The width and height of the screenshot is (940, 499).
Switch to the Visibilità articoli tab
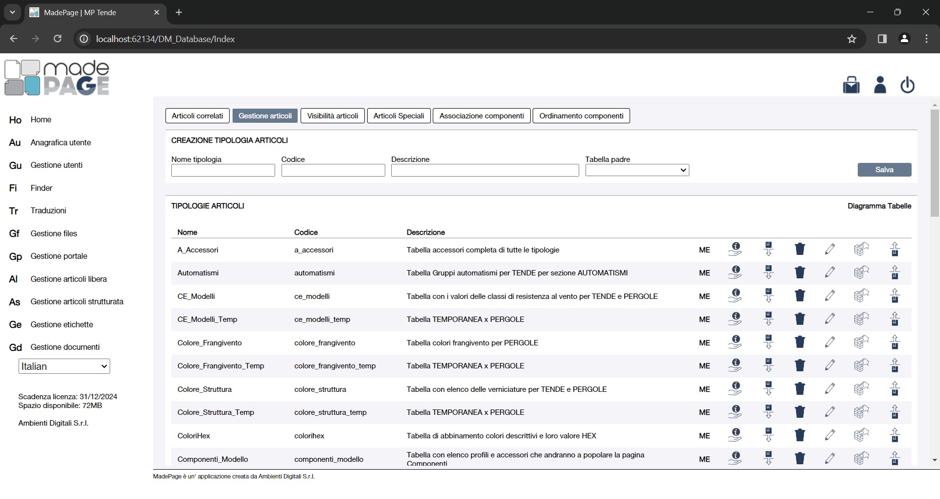click(x=332, y=116)
